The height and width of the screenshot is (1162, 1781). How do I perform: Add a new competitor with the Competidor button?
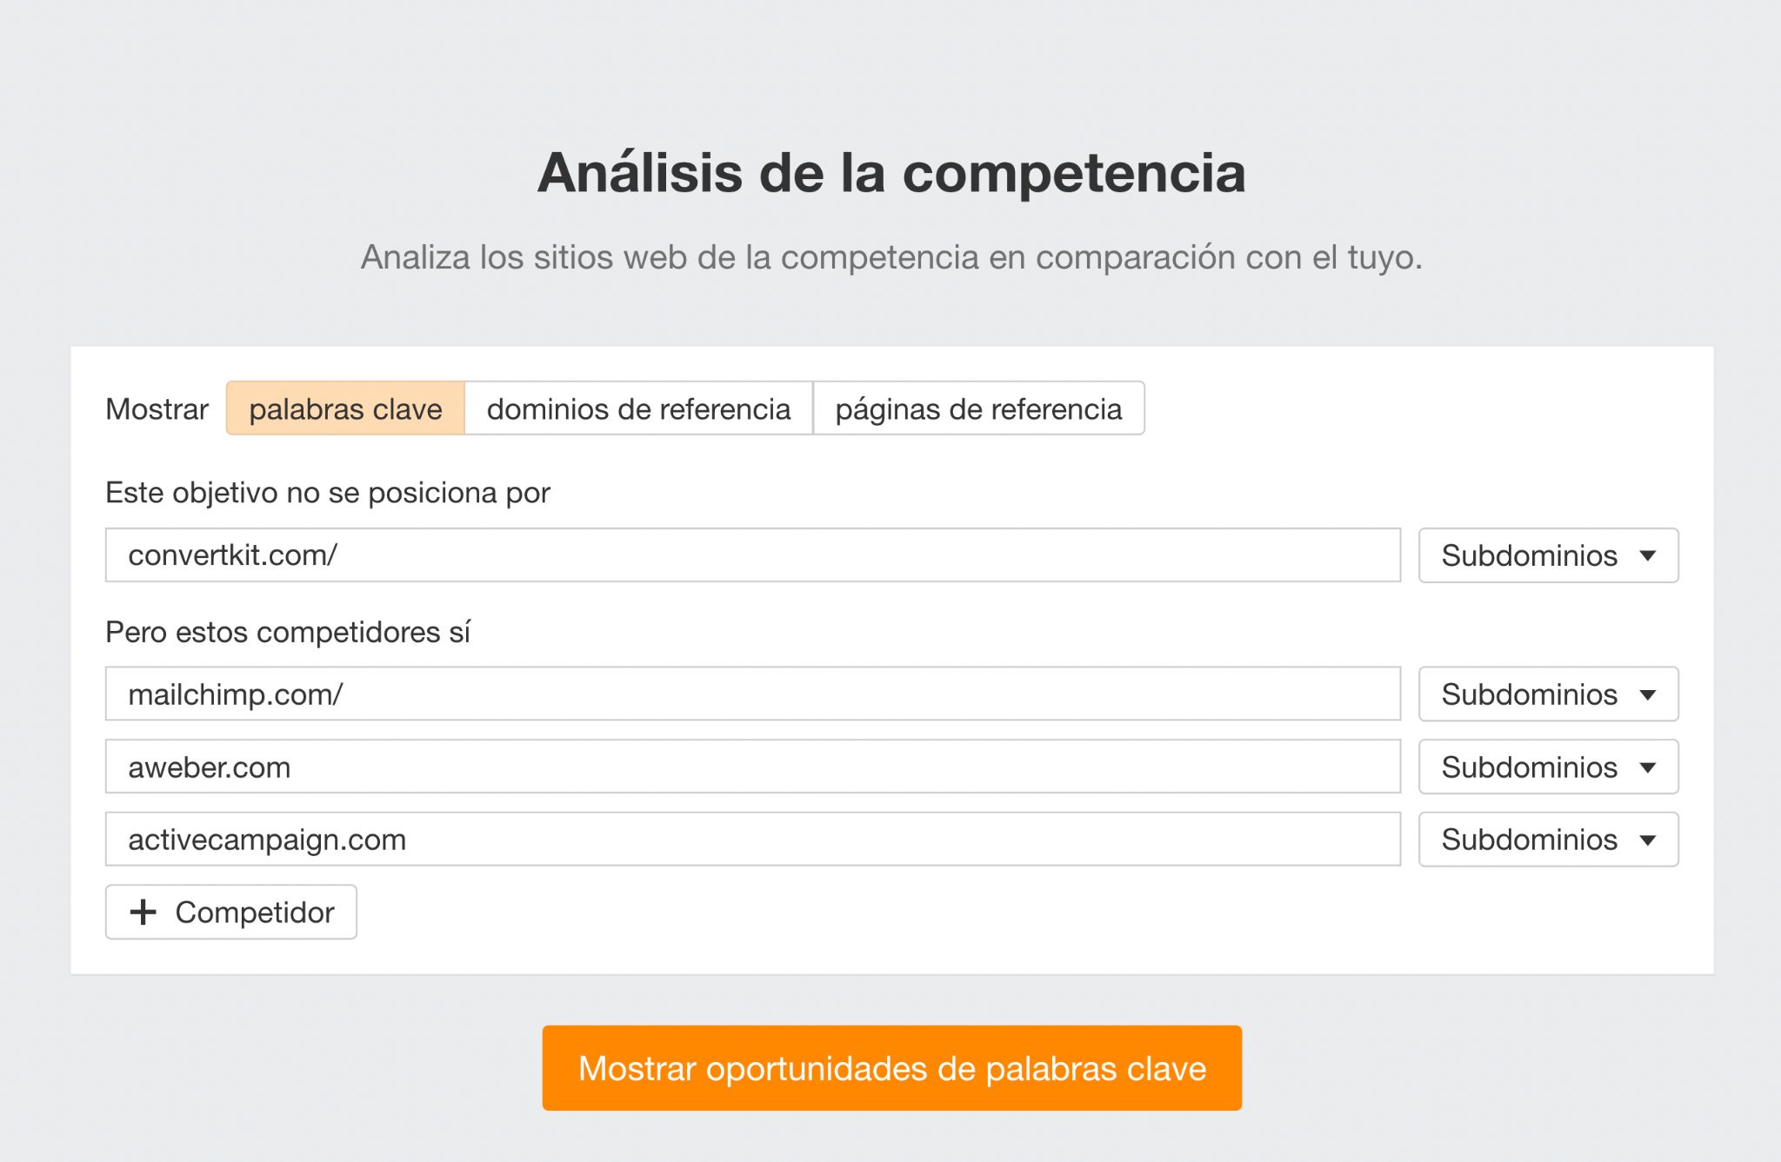[230, 912]
